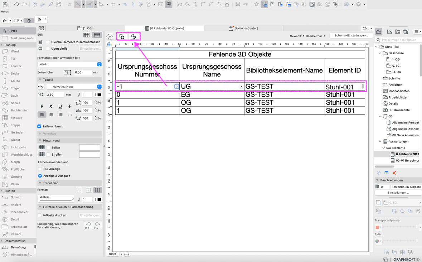Select the Treppe stair tool
Viewport: 422px width, 262px height.
pyautogui.click(x=15, y=125)
